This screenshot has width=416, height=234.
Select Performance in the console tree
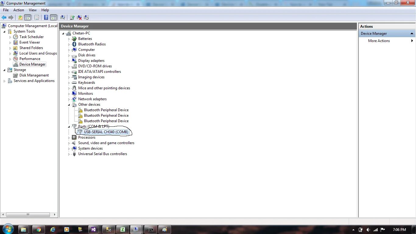(x=30, y=59)
